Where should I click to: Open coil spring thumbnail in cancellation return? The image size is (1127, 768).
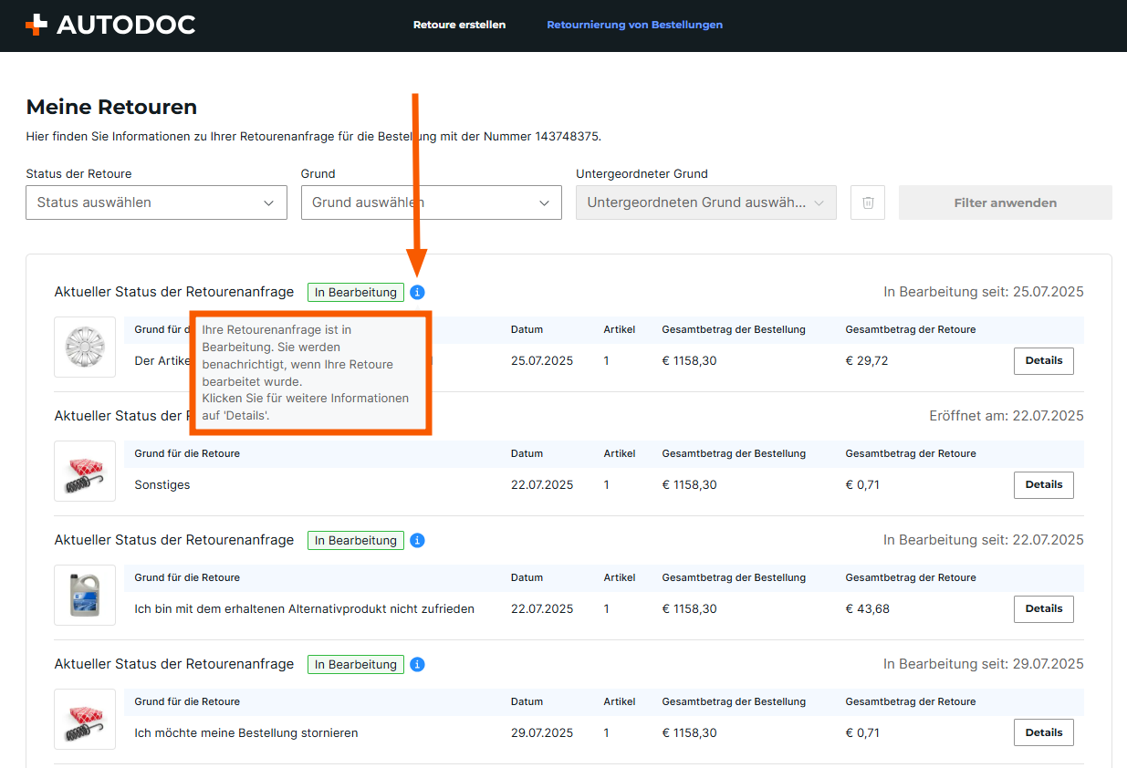85,719
